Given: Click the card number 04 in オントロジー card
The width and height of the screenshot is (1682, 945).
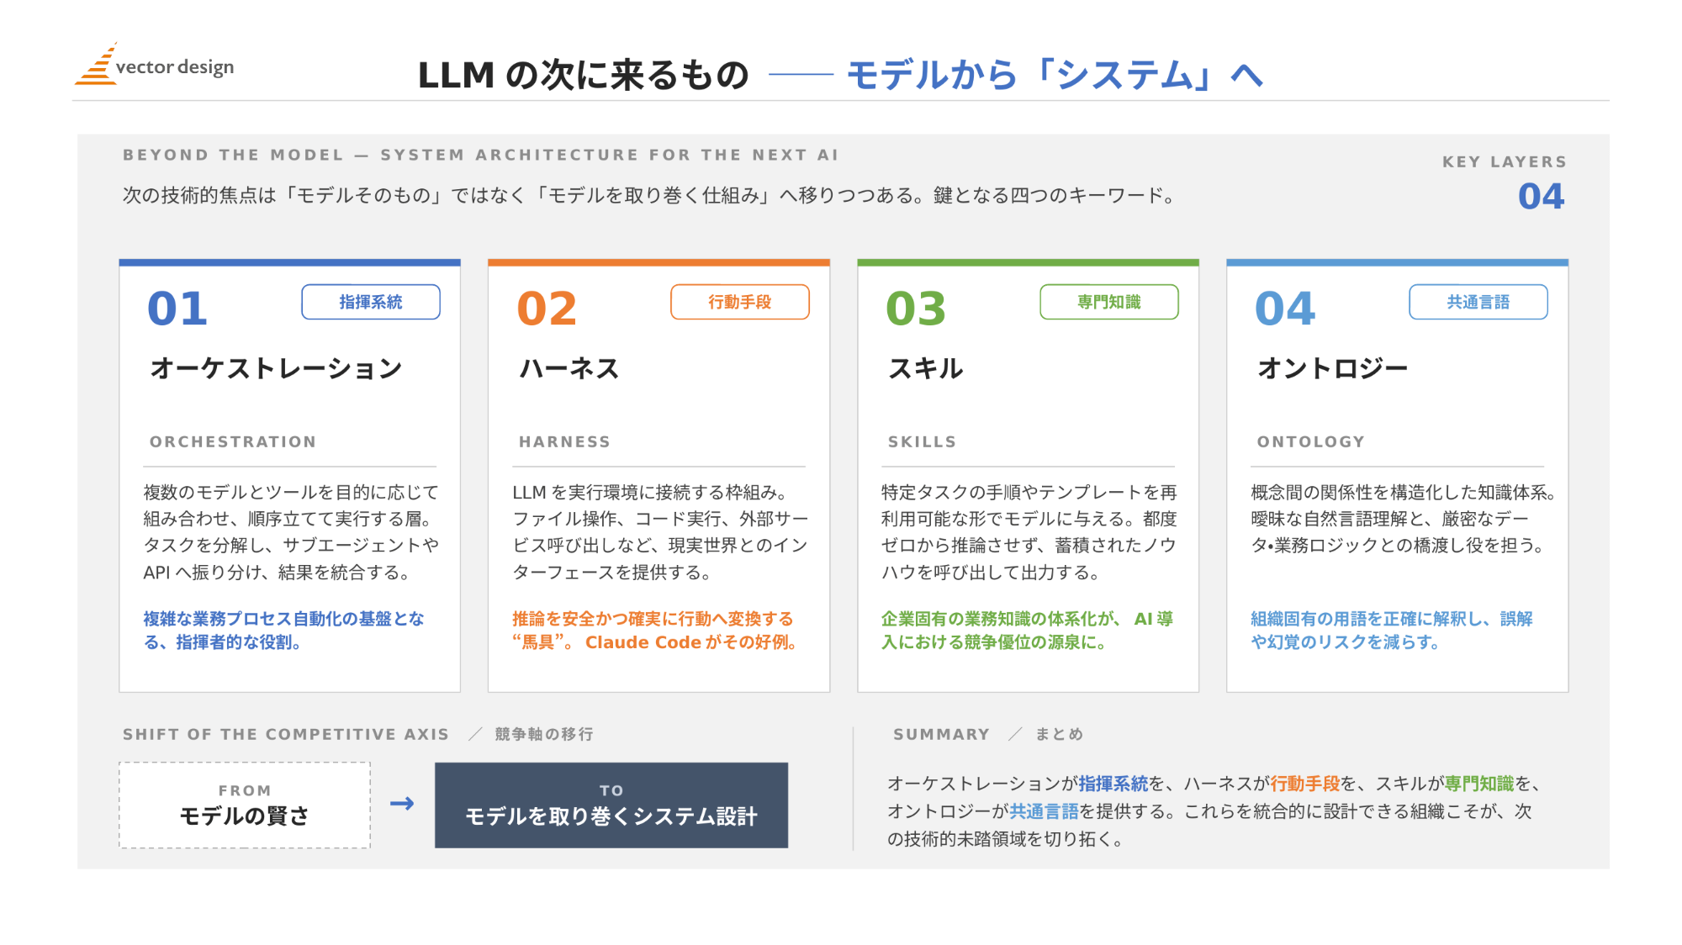Looking at the screenshot, I should point(1285,309).
